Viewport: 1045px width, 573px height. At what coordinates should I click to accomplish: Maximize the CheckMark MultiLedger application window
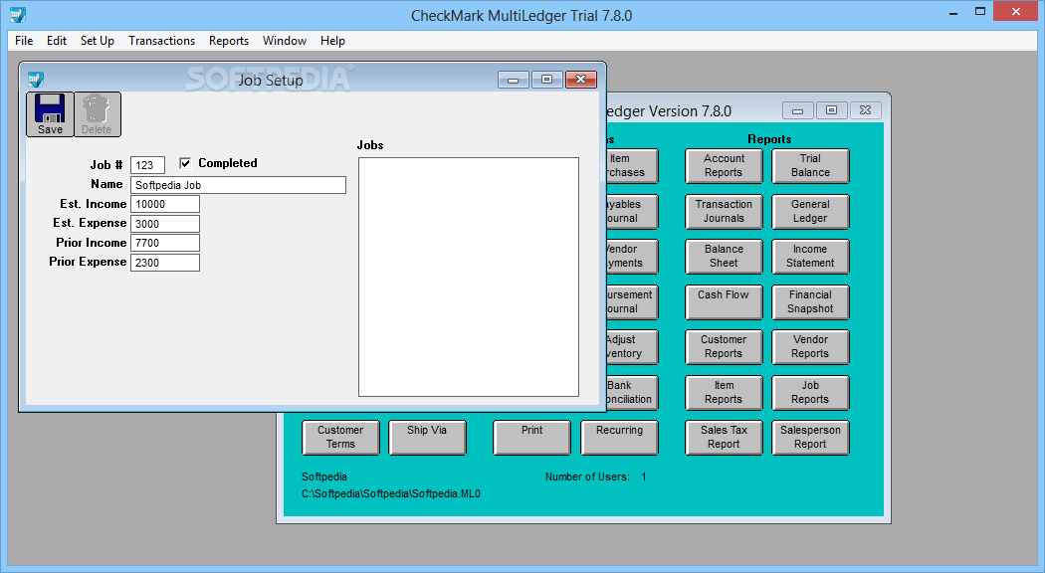tap(979, 12)
